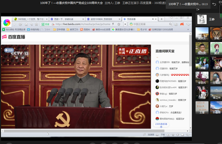The height and width of the screenshot is (144, 222).
Task: Open the zoom level dropdown arrow
Action: click(x=190, y=135)
